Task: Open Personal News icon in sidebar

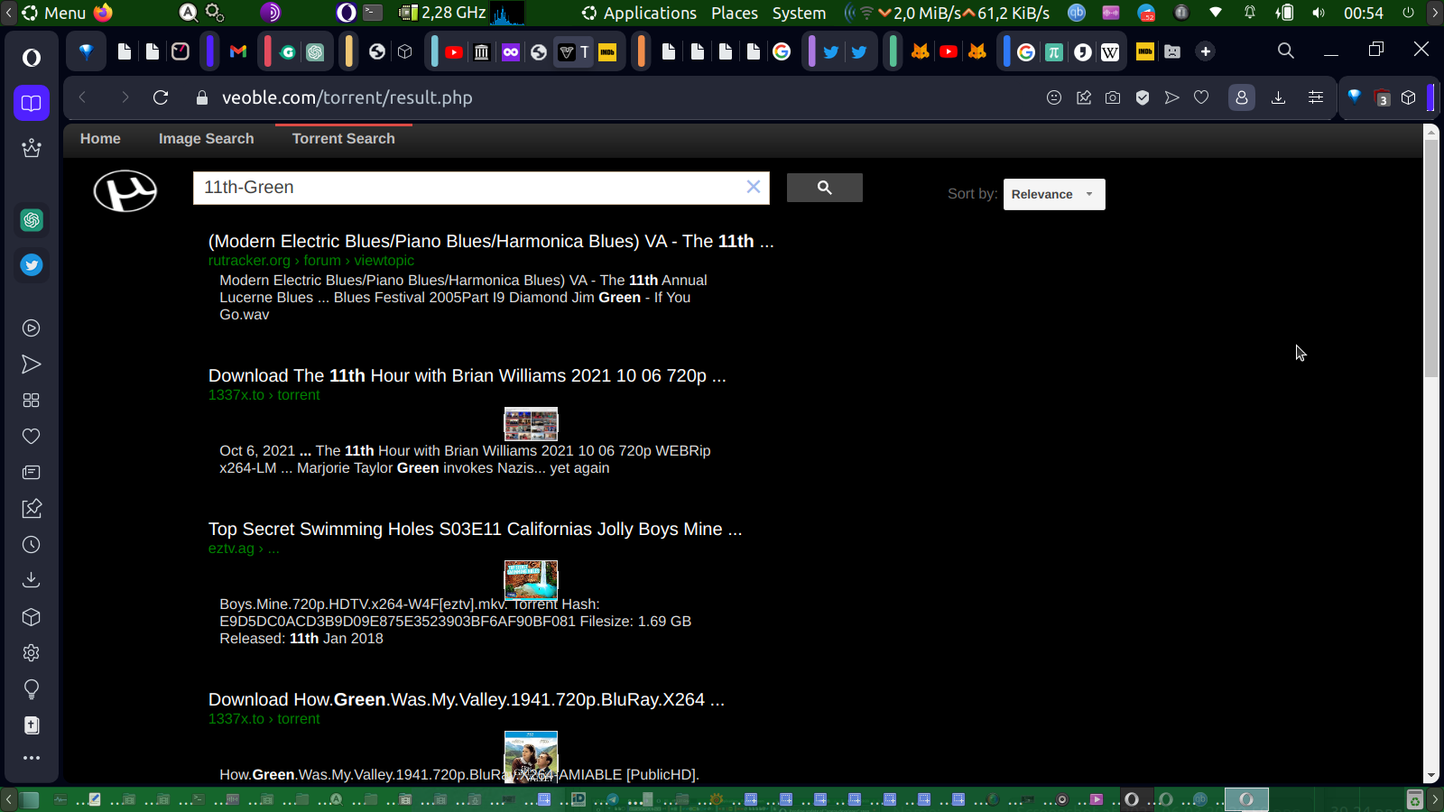Action: coord(32,473)
